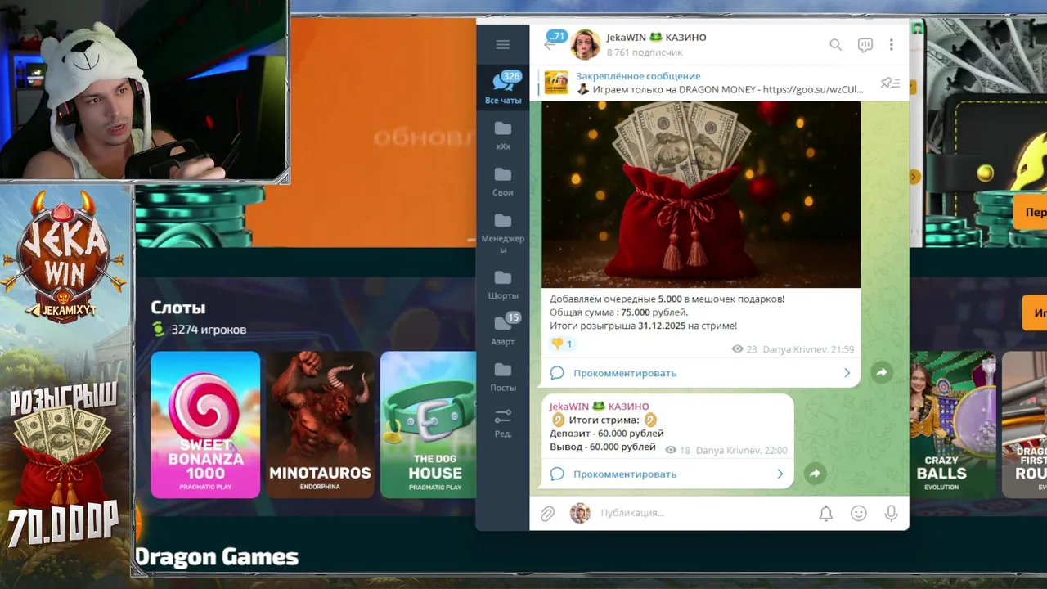
Task: Edit folders via 'Ред.' icon
Action: pyautogui.click(x=503, y=424)
